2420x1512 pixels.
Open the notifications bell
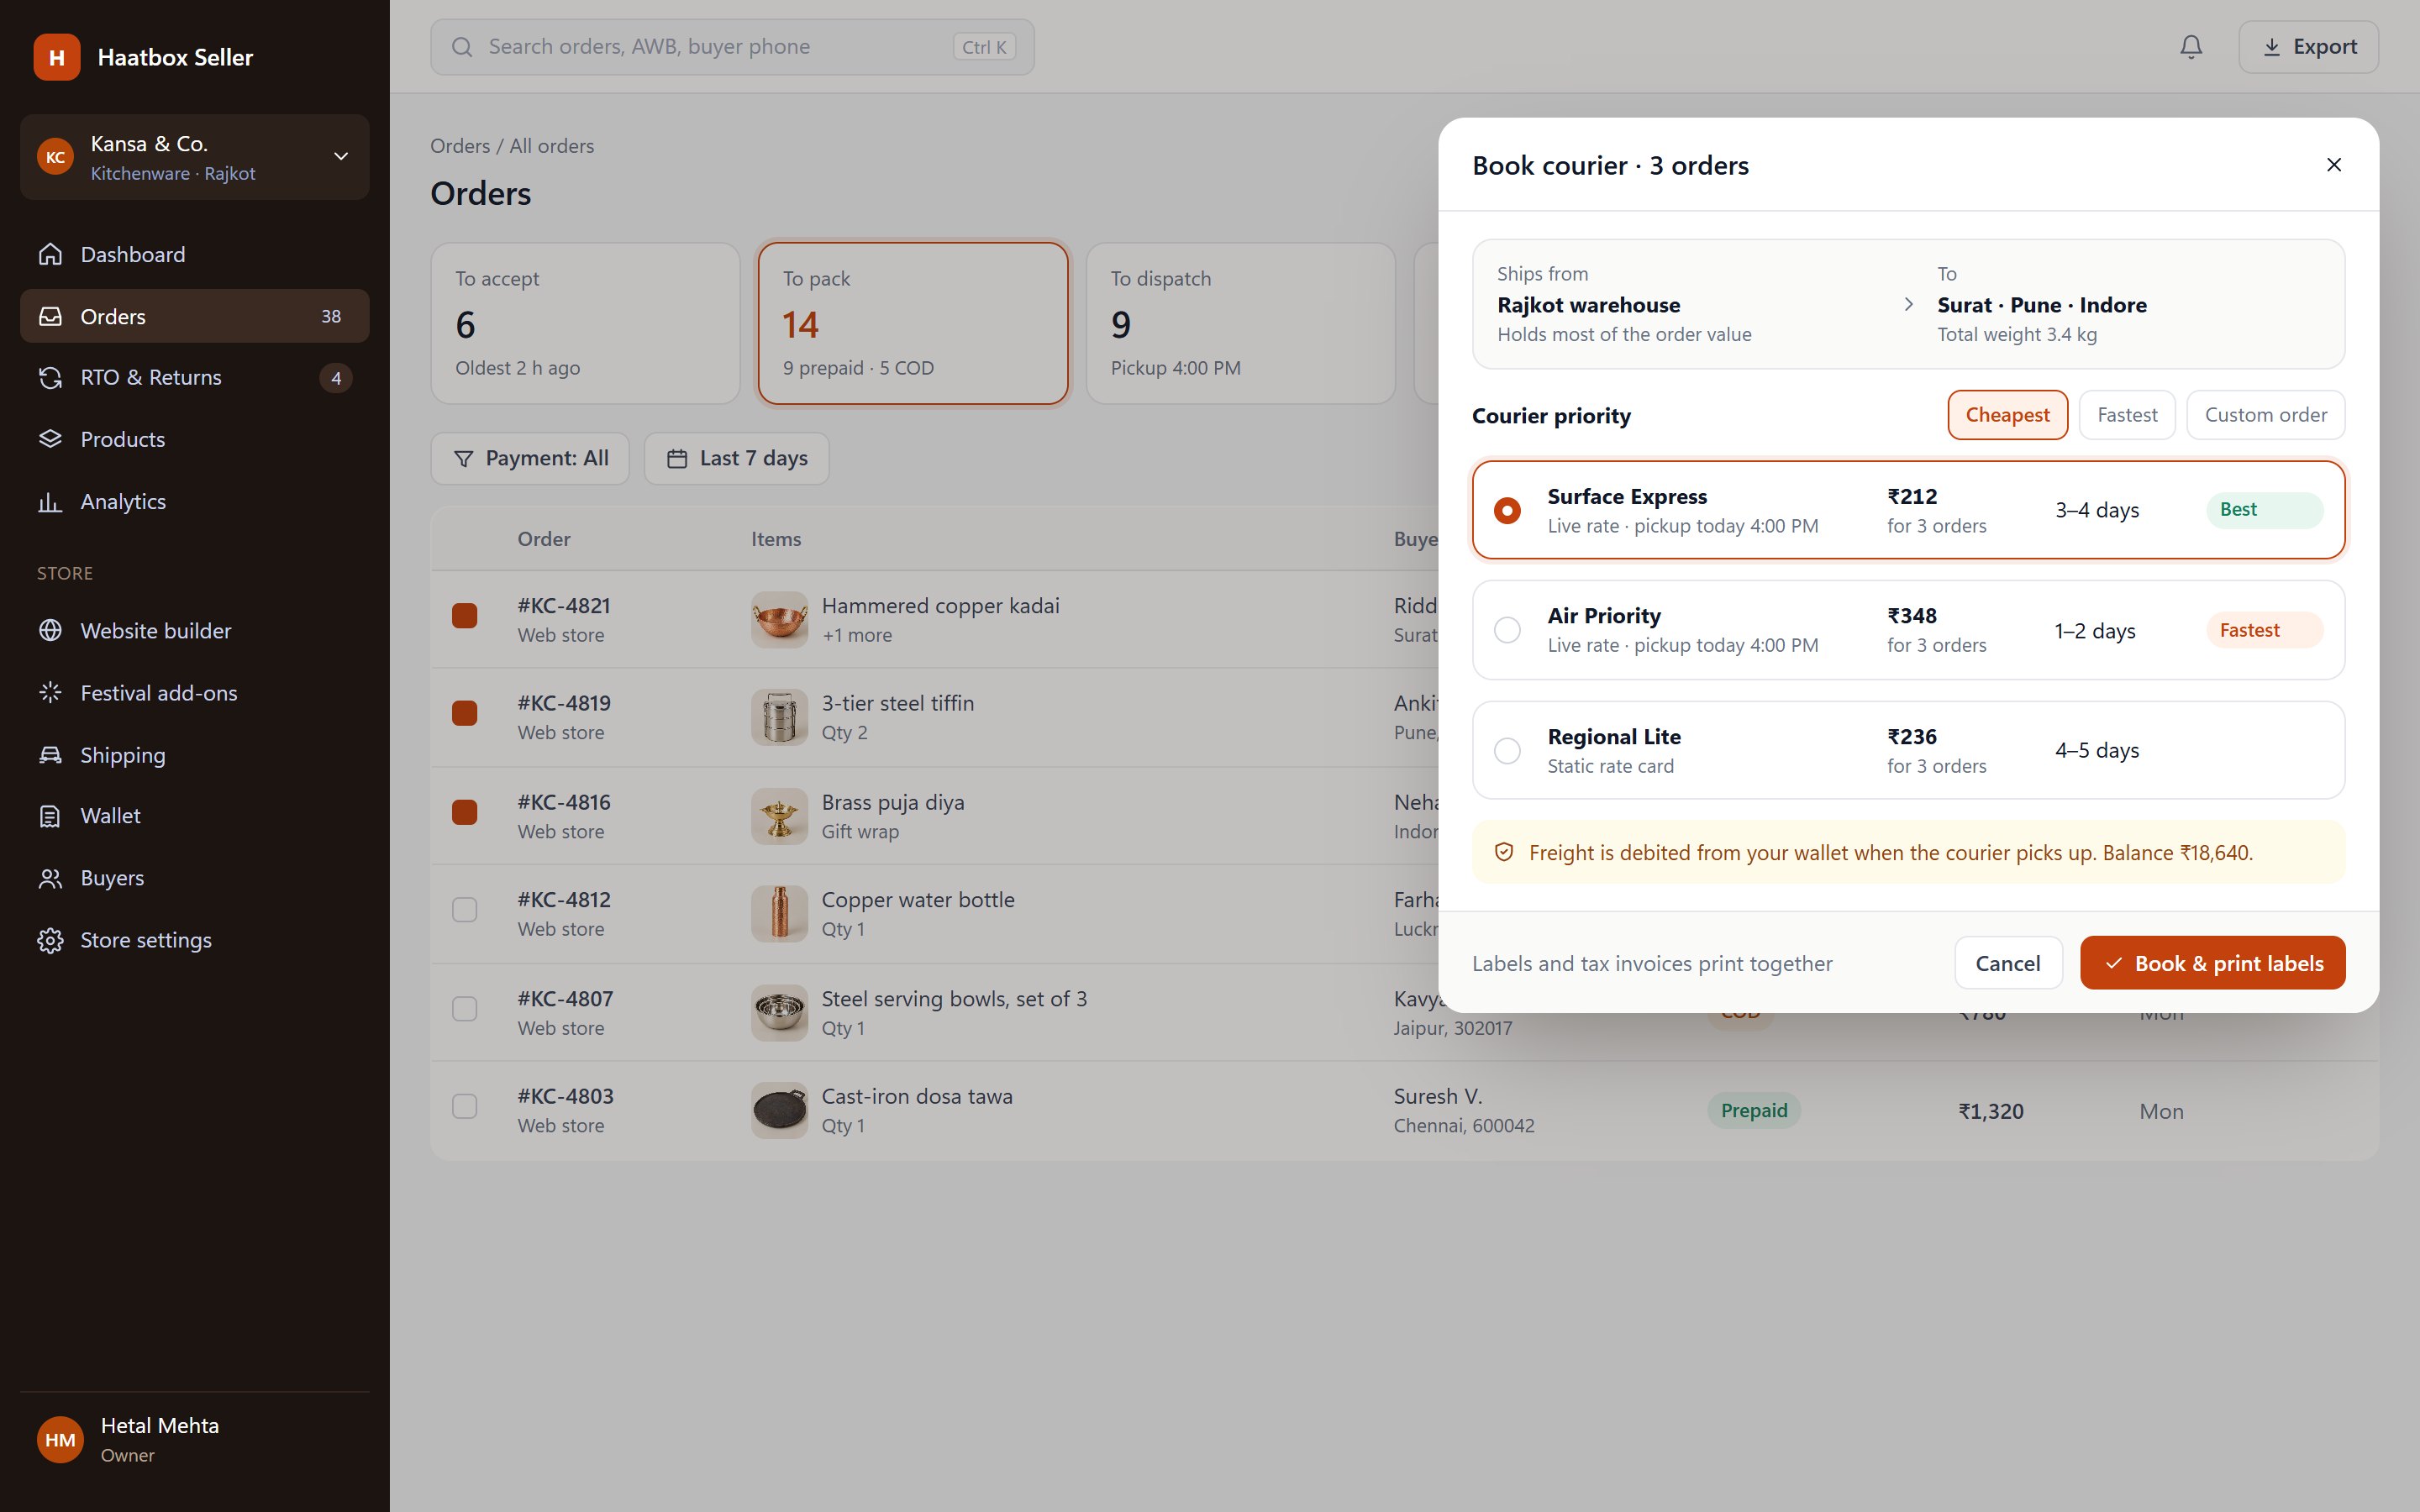click(2191, 47)
